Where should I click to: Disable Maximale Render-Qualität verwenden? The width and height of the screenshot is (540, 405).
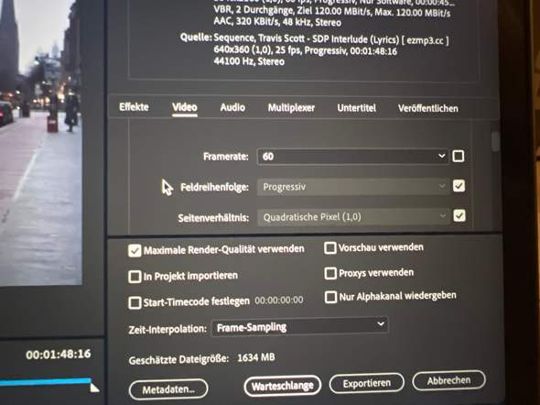135,250
